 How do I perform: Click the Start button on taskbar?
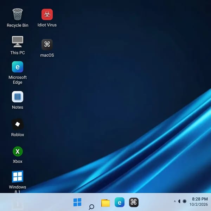tap(77, 202)
